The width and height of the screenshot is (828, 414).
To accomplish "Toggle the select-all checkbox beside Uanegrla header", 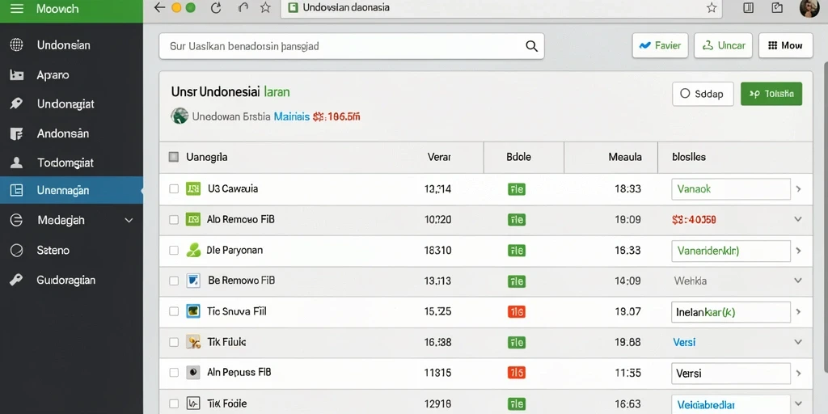I will click(x=173, y=157).
